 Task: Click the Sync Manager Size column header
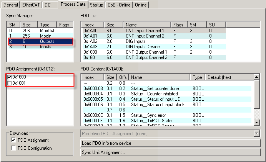coord(29,25)
